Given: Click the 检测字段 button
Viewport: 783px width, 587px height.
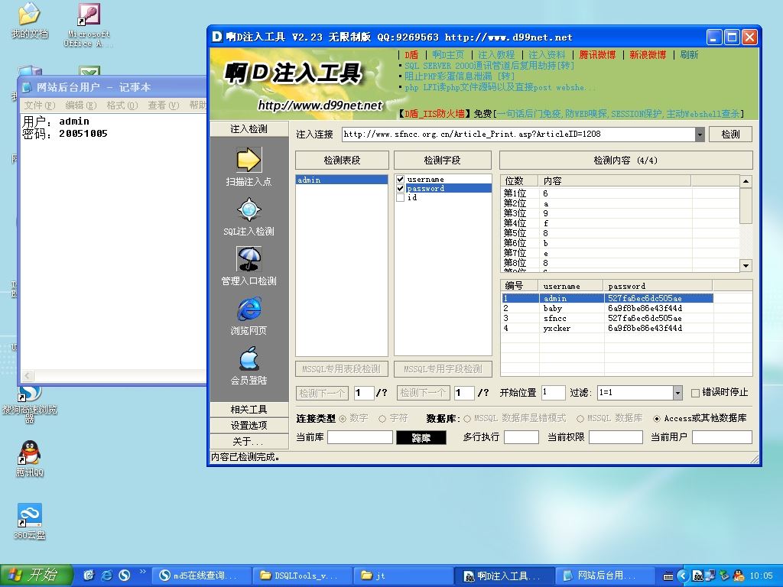Looking at the screenshot, I should (443, 161).
